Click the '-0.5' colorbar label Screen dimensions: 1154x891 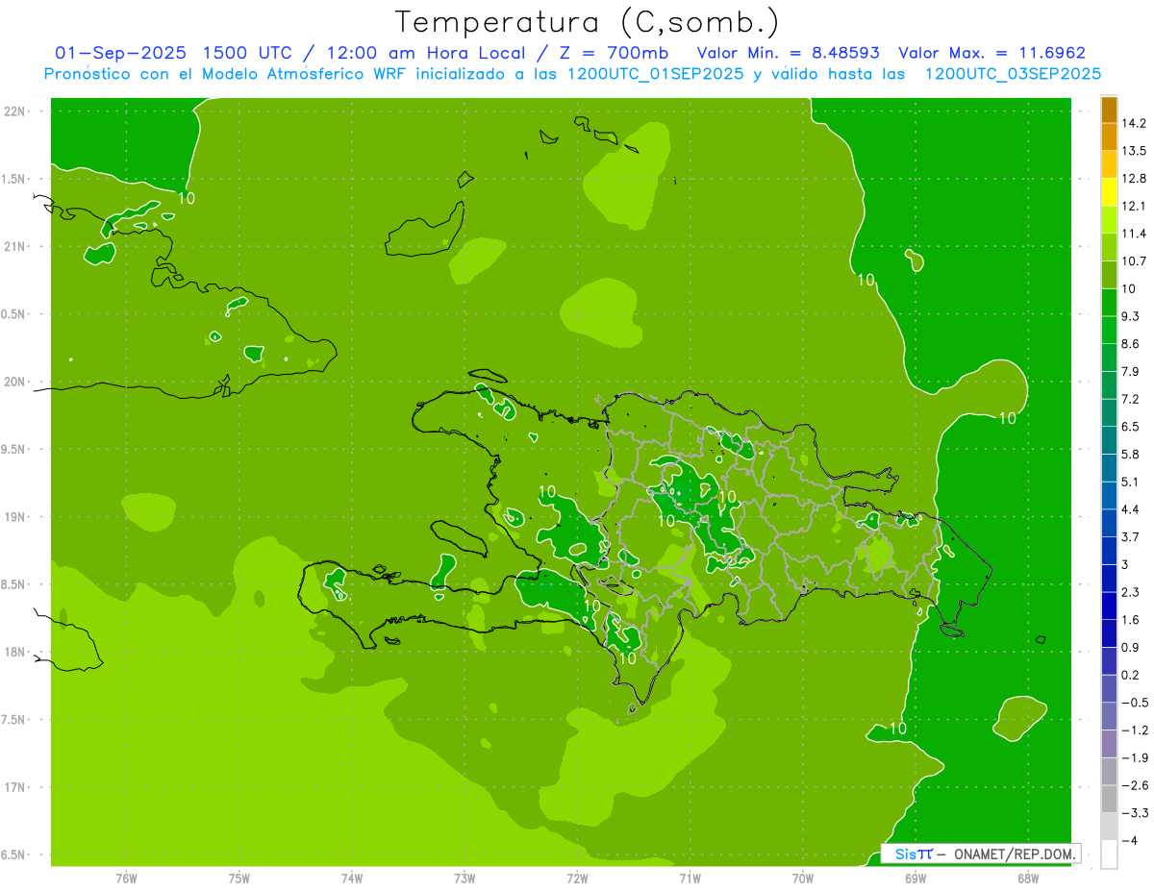pos(1135,703)
